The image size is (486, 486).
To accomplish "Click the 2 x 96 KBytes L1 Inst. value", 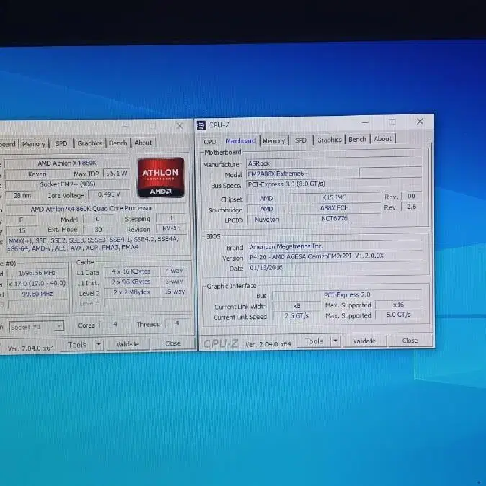I will tap(131, 282).
